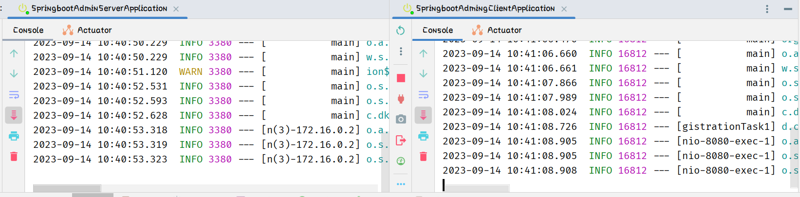Viewport: 800px width, 197px height.
Task: Toggle scroll to end in the server console
Action: [14, 115]
